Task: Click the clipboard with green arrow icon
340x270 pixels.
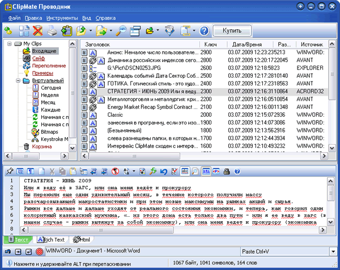Action: tap(66, 31)
